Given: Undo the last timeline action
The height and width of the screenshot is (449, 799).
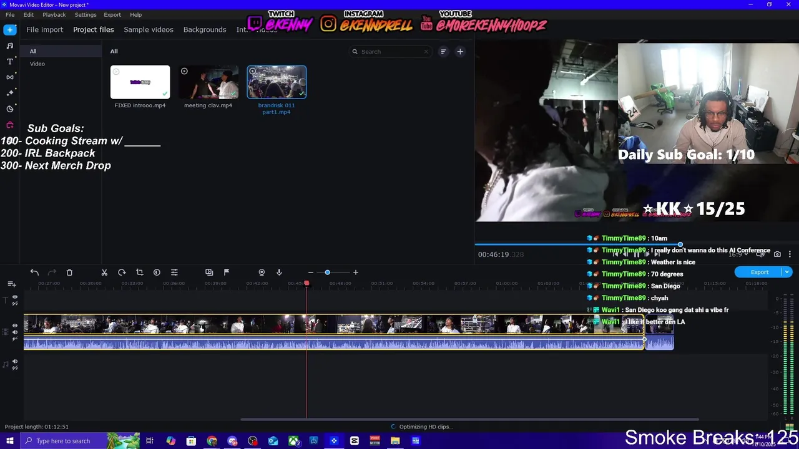Looking at the screenshot, I should point(34,273).
